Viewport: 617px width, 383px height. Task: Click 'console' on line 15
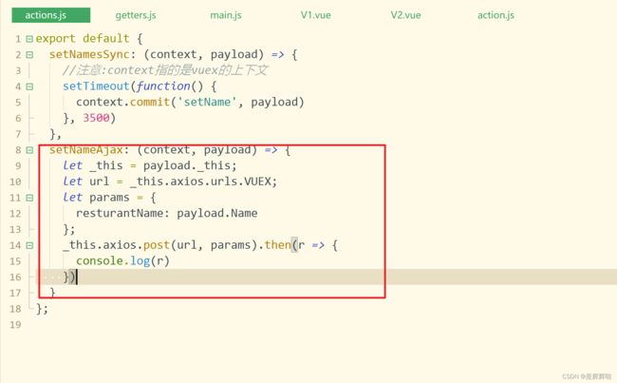[99, 260]
